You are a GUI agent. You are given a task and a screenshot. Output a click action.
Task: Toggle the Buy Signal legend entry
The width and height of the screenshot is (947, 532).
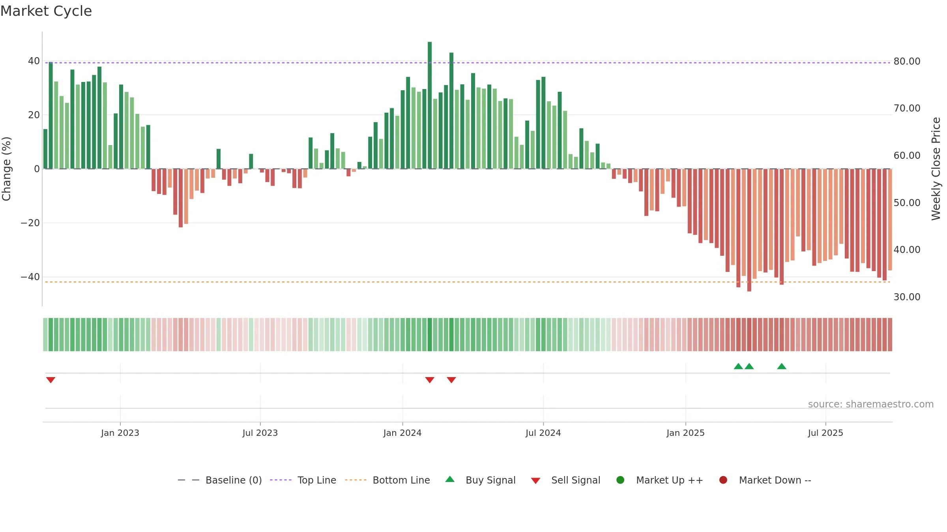pos(480,480)
